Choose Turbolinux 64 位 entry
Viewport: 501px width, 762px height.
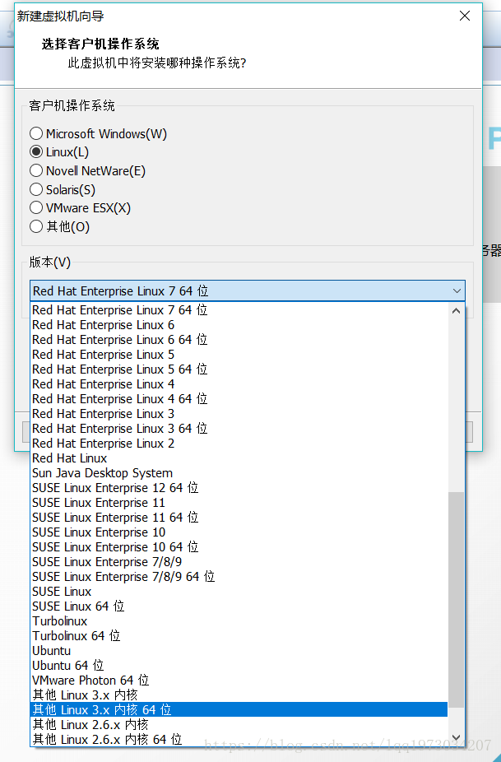[239, 636]
